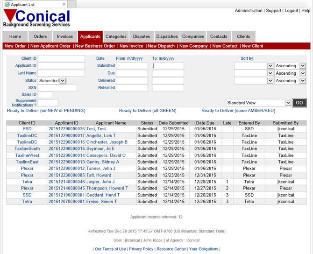Viewport: 313px width, 254px height.
Task: Select the Invoices tab
Action: coord(65,36)
